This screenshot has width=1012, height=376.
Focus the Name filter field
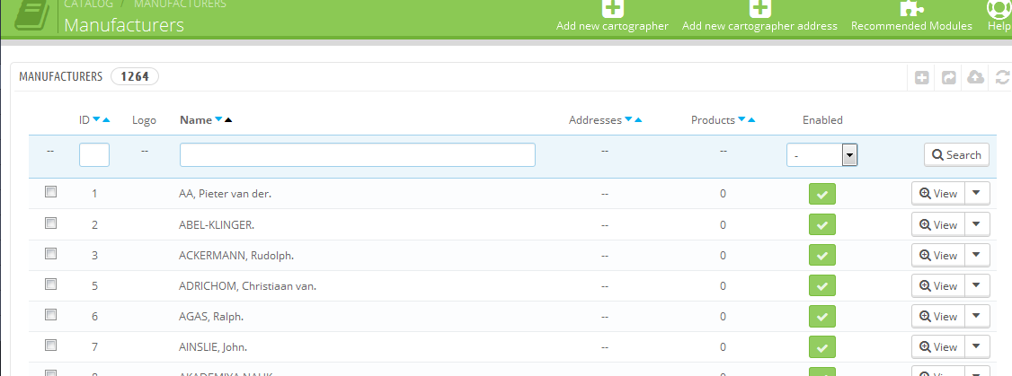point(358,154)
